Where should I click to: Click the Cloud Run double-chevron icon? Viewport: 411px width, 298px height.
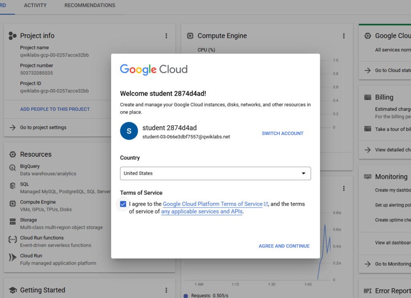pos(12,257)
